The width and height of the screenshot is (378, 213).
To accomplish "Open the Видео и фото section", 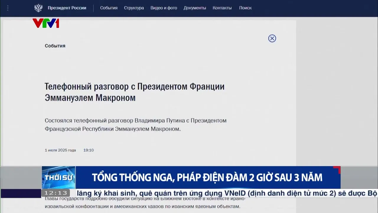I will (x=164, y=8).
